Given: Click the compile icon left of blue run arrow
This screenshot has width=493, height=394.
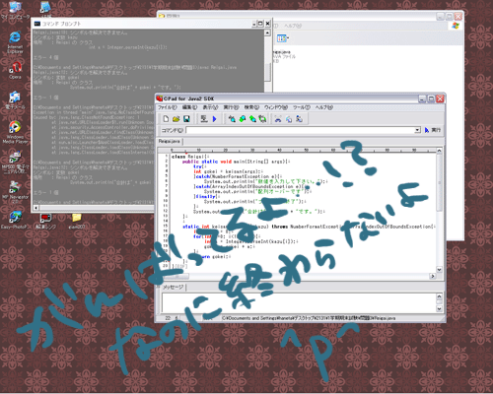Looking at the screenshot, I should point(204,119).
